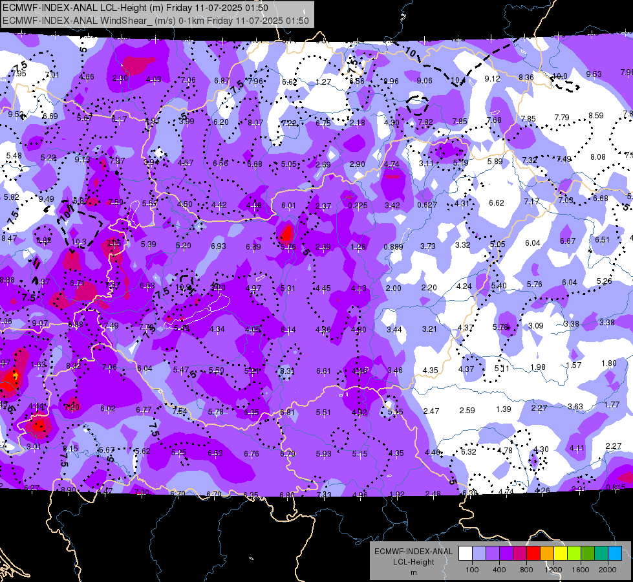Click the wind shear value 1.98
This screenshot has height=582, width=633.
click(538, 367)
